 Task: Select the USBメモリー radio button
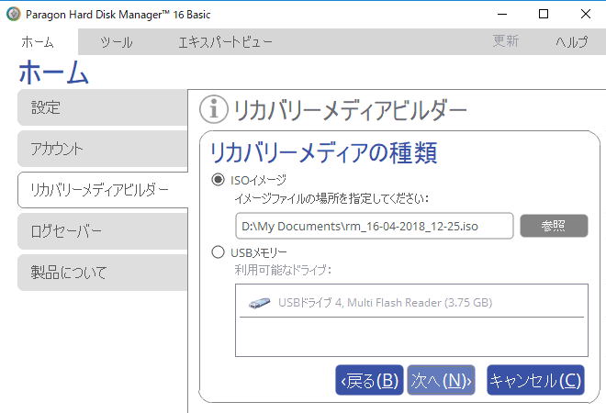tap(218, 252)
